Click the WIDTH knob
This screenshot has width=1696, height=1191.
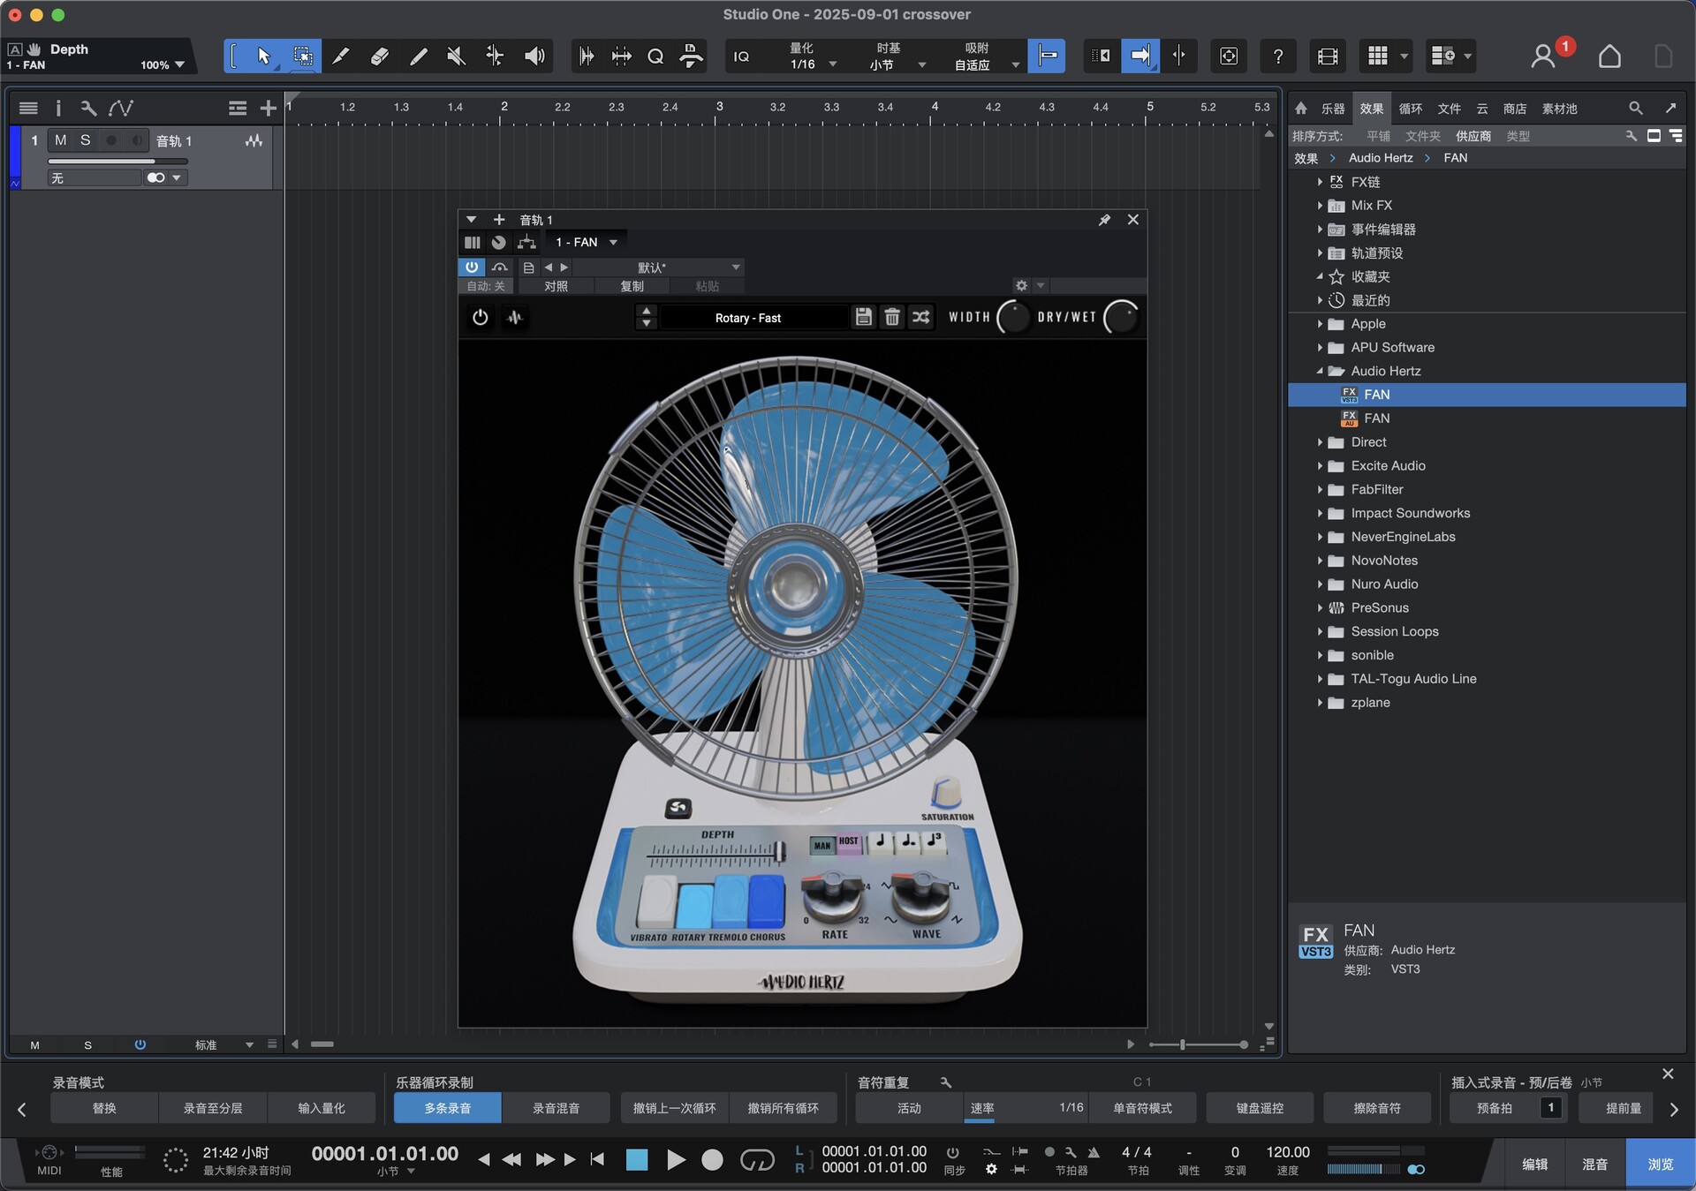pyautogui.click(x=1013, y=317)
